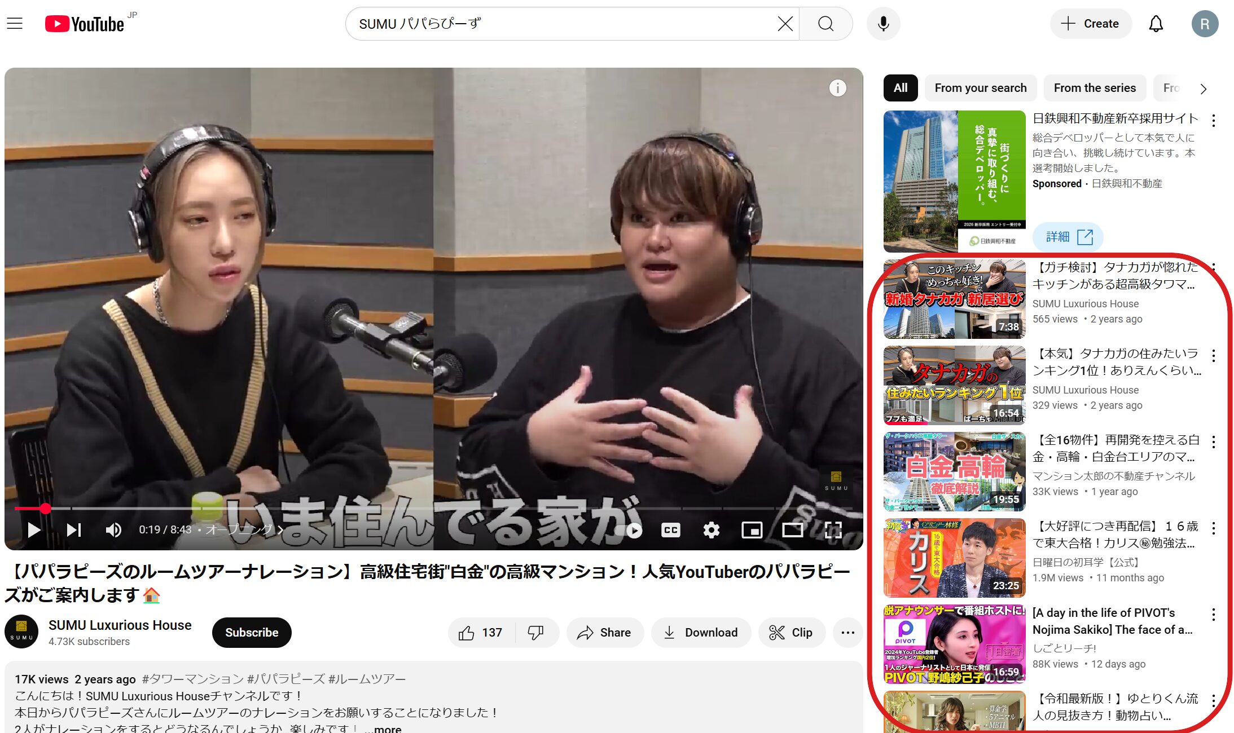Expand the オープニング chapter list

click(x=244, y=530)
